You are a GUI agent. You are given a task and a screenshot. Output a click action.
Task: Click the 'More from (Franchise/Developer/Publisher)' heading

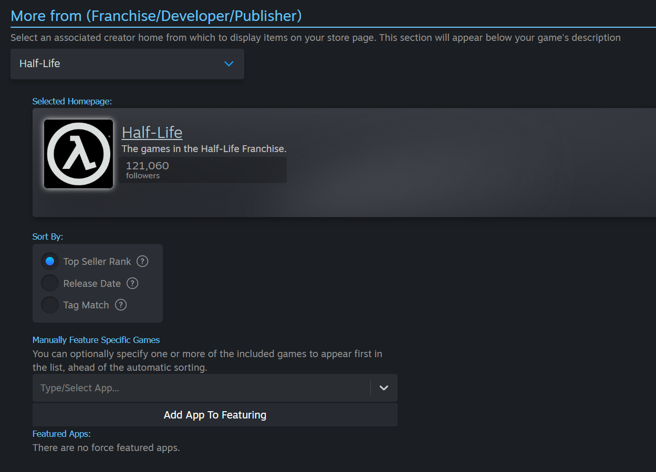[156, 16]
